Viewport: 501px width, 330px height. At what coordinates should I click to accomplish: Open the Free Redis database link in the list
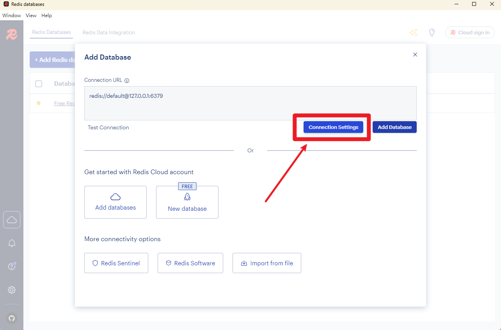tap(64, 103)
